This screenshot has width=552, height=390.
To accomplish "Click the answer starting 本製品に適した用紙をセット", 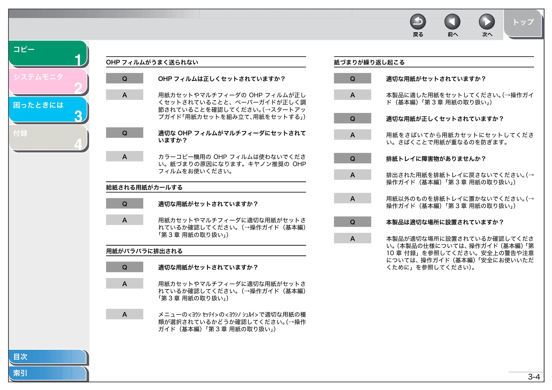I will (460, 99).
